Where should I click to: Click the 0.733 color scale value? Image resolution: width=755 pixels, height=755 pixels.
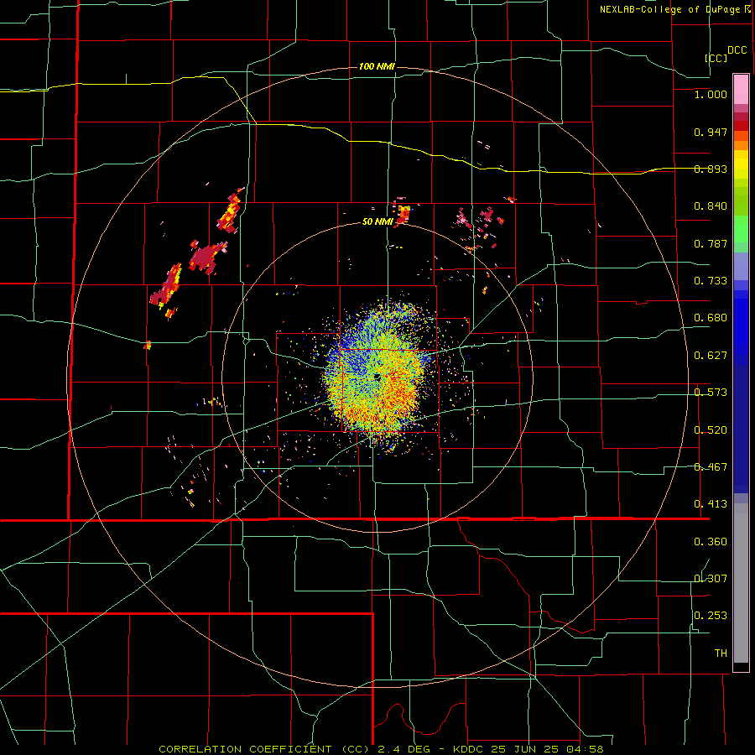tap(711, 281)
